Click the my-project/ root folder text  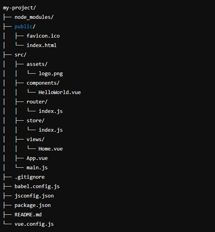click(x=19, y=8)
